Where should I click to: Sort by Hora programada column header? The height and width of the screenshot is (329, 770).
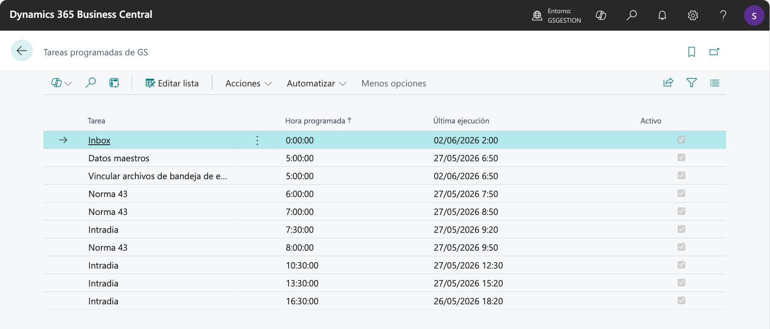318,121
